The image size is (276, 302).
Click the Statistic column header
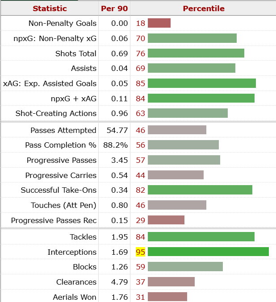[x=50, y=8]
